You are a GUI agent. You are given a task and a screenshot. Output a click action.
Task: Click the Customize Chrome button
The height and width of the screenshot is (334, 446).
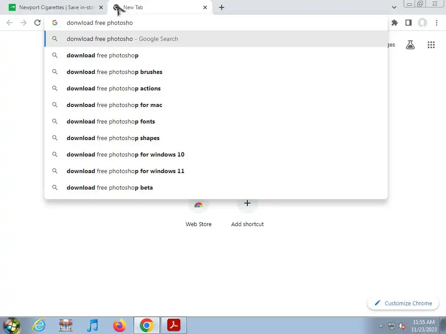(x=403, y=303)
